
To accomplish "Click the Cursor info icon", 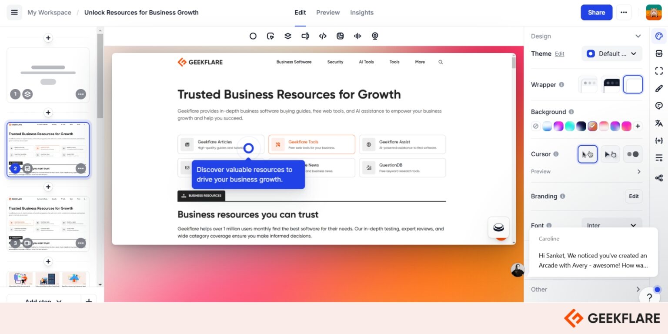I will [x=556, y=154].
